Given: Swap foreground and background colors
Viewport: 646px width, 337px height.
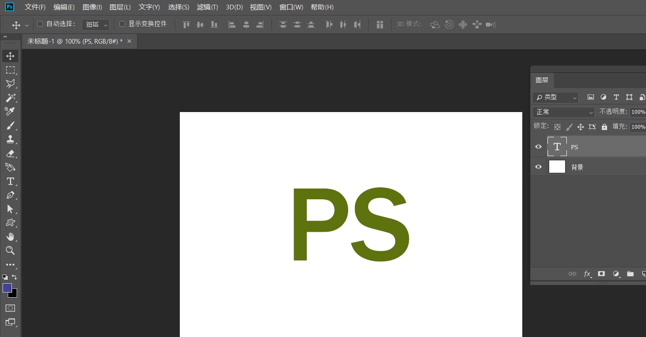Looking at the screenshot, I should click(15, 277).
